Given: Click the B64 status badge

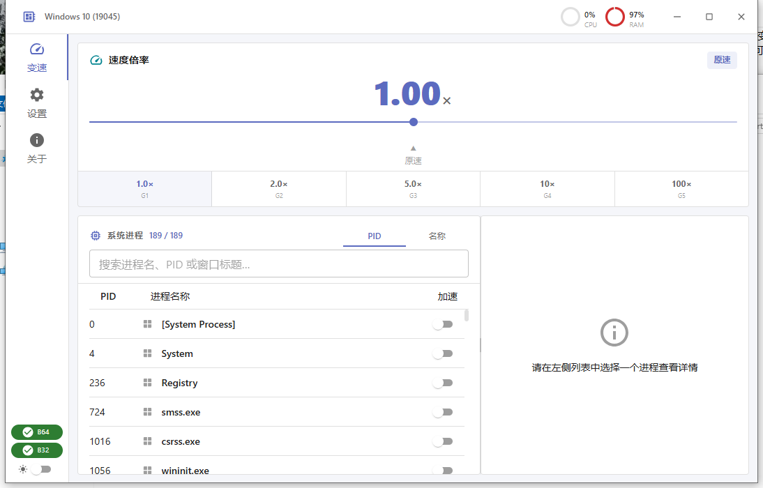Looking at the screenshot, I should click(x=37, y=432).
